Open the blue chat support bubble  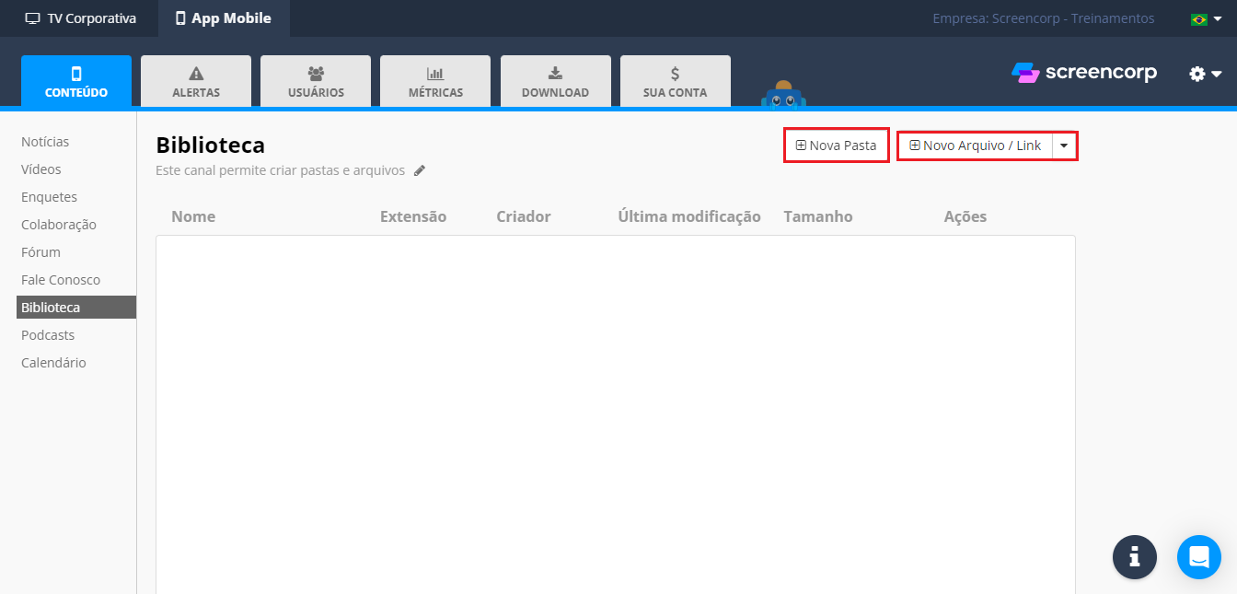(1198, 557)
